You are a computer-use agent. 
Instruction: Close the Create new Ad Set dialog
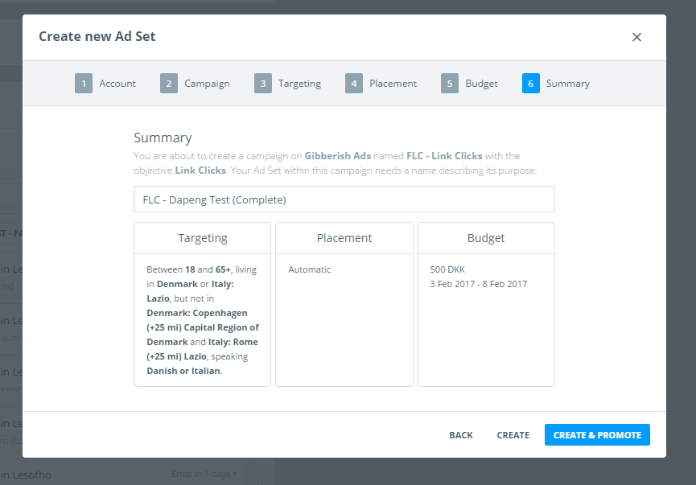[x=636, y=37]
